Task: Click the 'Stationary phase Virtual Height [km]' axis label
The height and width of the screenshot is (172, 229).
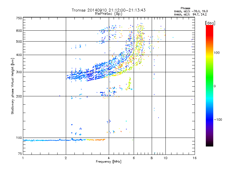Action: pos(12,86)
